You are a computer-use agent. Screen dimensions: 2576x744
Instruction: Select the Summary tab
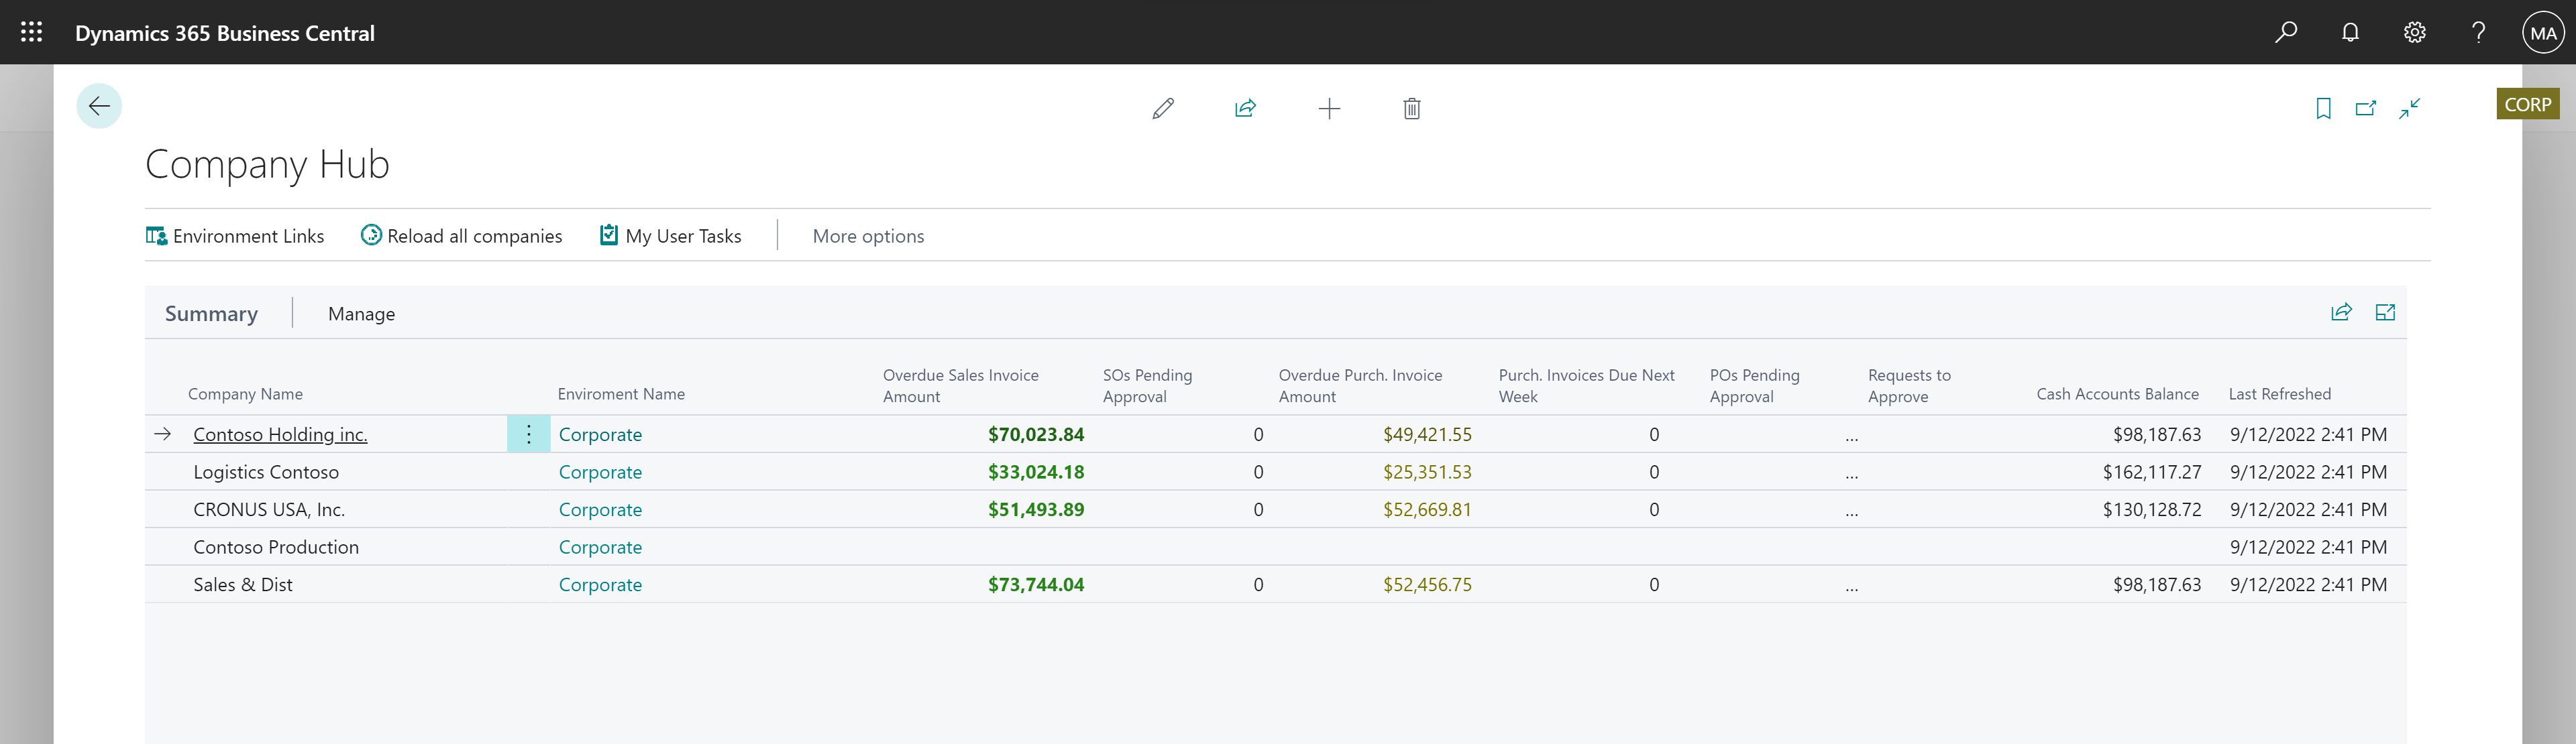tap(211, 312)
